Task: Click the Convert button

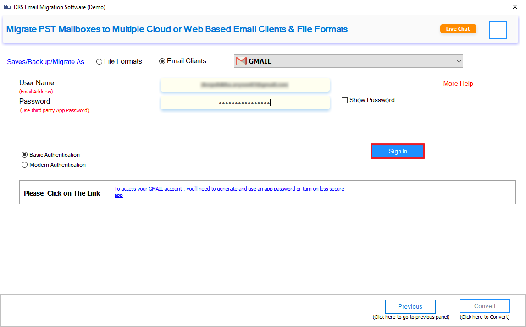Action: (485, 306)
